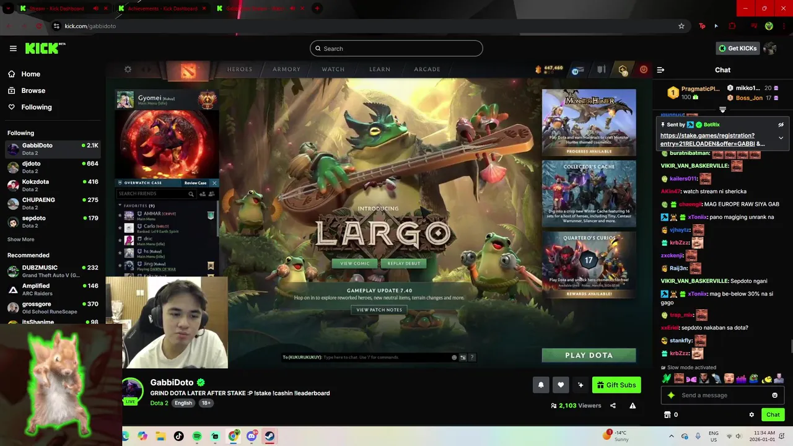Click the KICK logo

(x=45, y=48)
